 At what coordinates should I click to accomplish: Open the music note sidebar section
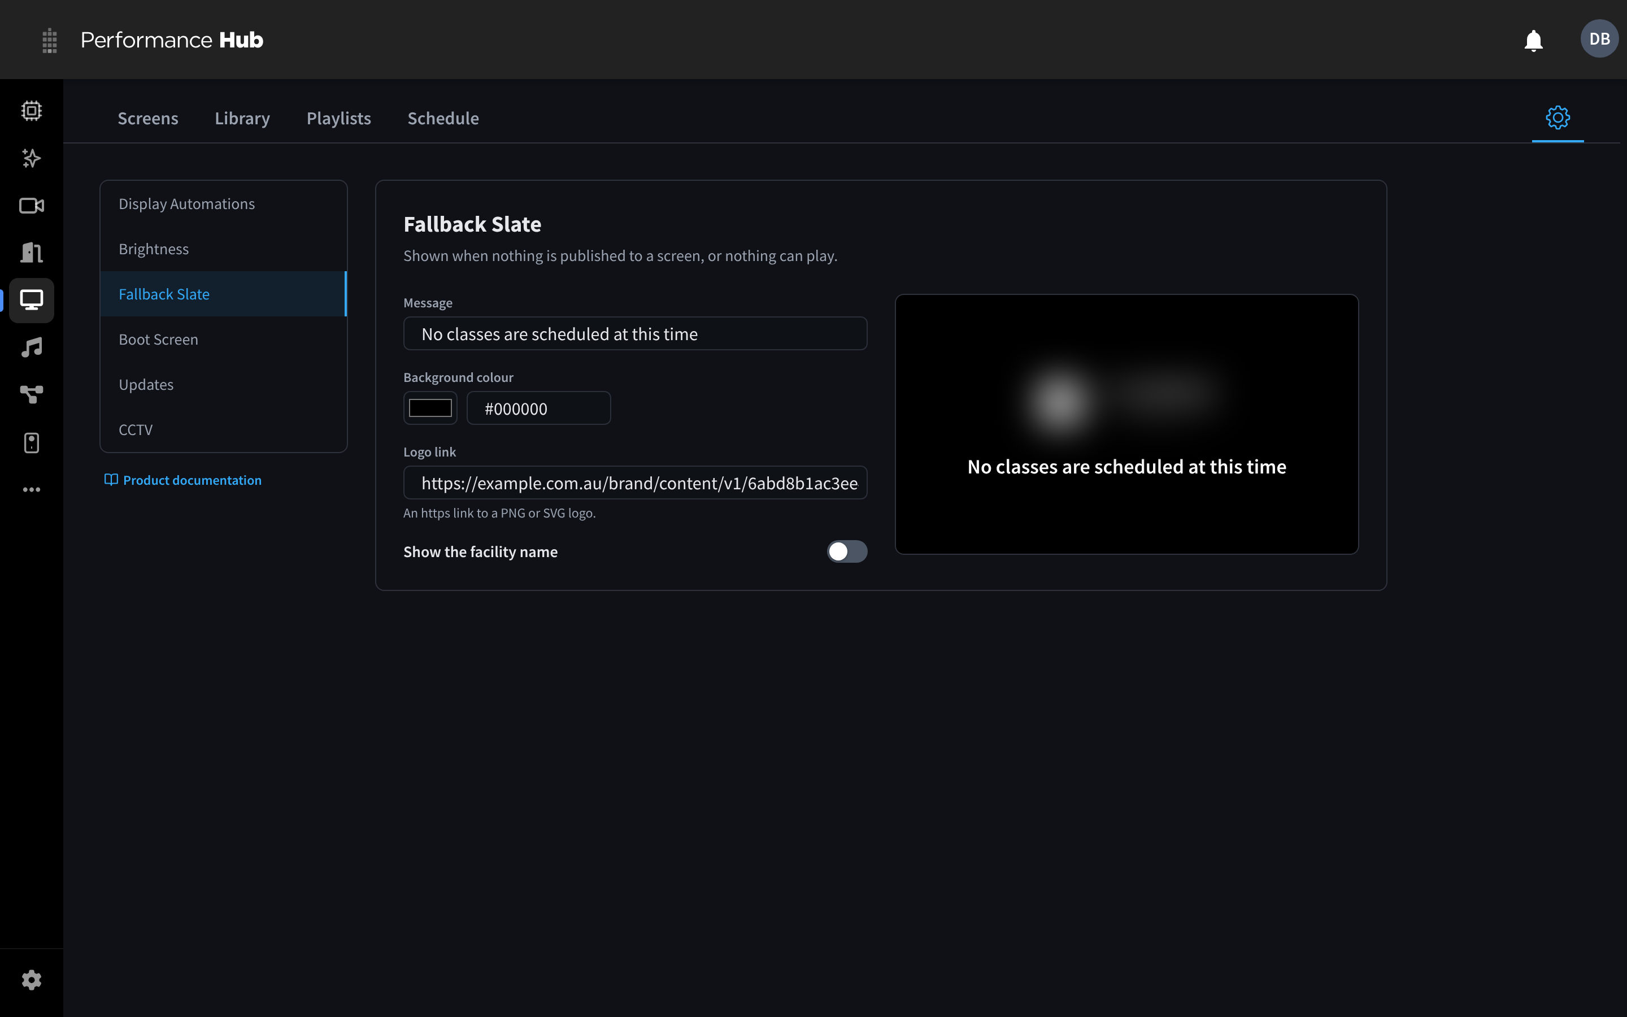coord(32,347)
